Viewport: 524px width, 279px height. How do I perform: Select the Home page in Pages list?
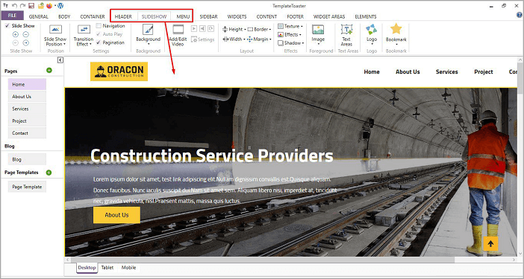[27, 84]
